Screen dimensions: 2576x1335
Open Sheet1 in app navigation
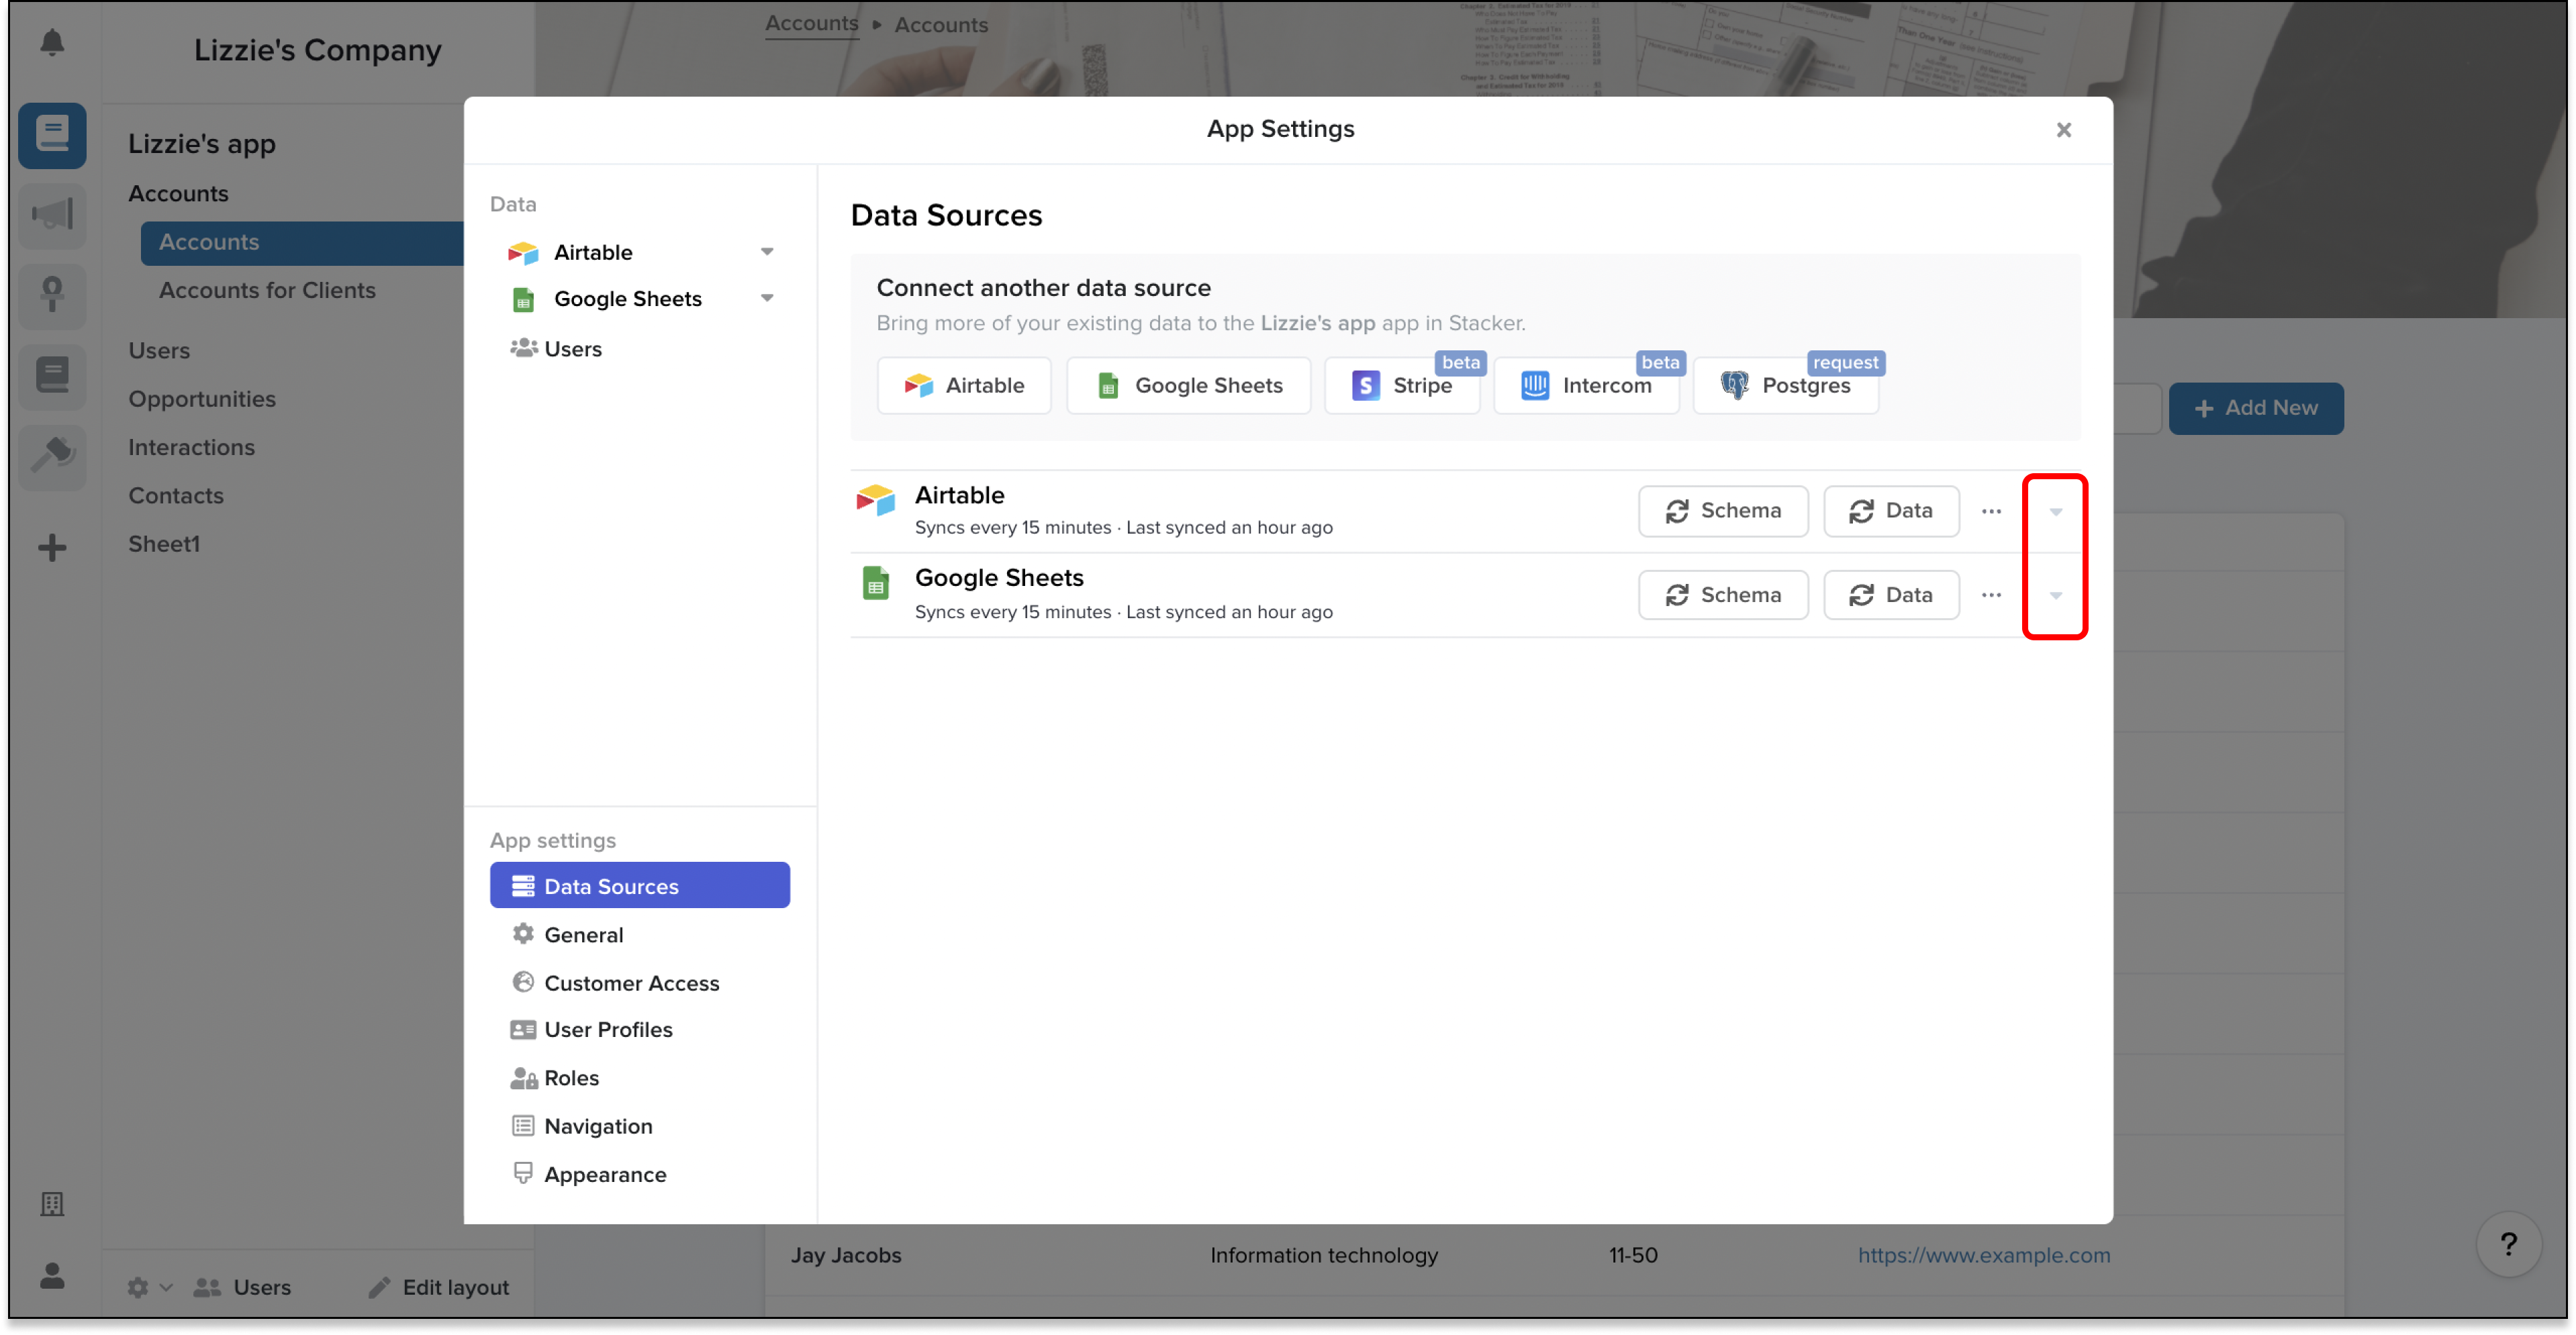[x=164, y=544]
